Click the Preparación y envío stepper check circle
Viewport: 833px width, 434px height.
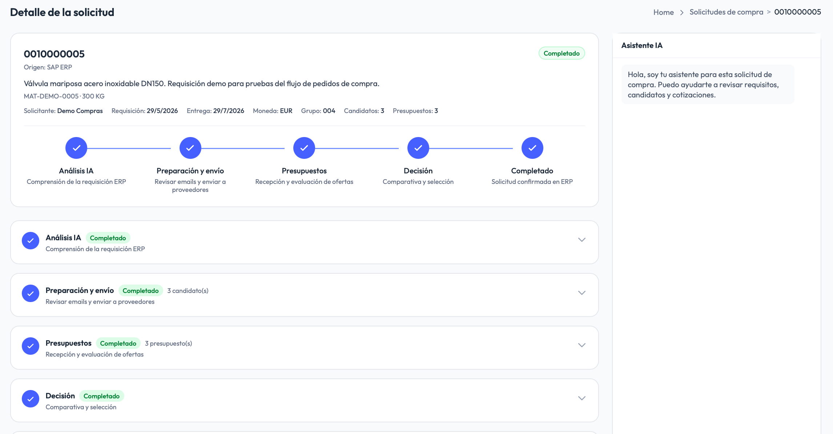click(190, 148)
